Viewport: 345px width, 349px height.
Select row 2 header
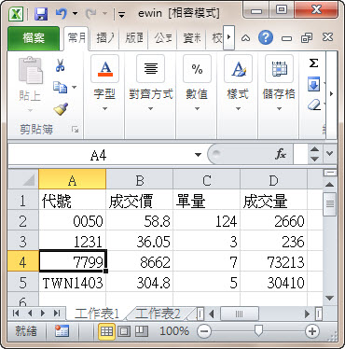(22, 220)
